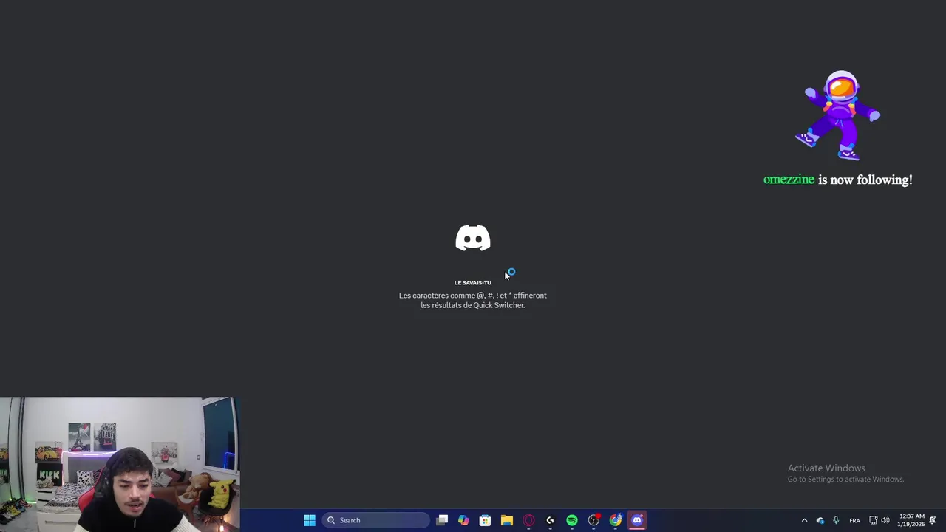
Task: Click the taskbar Search box
Action: pos(375,520)
